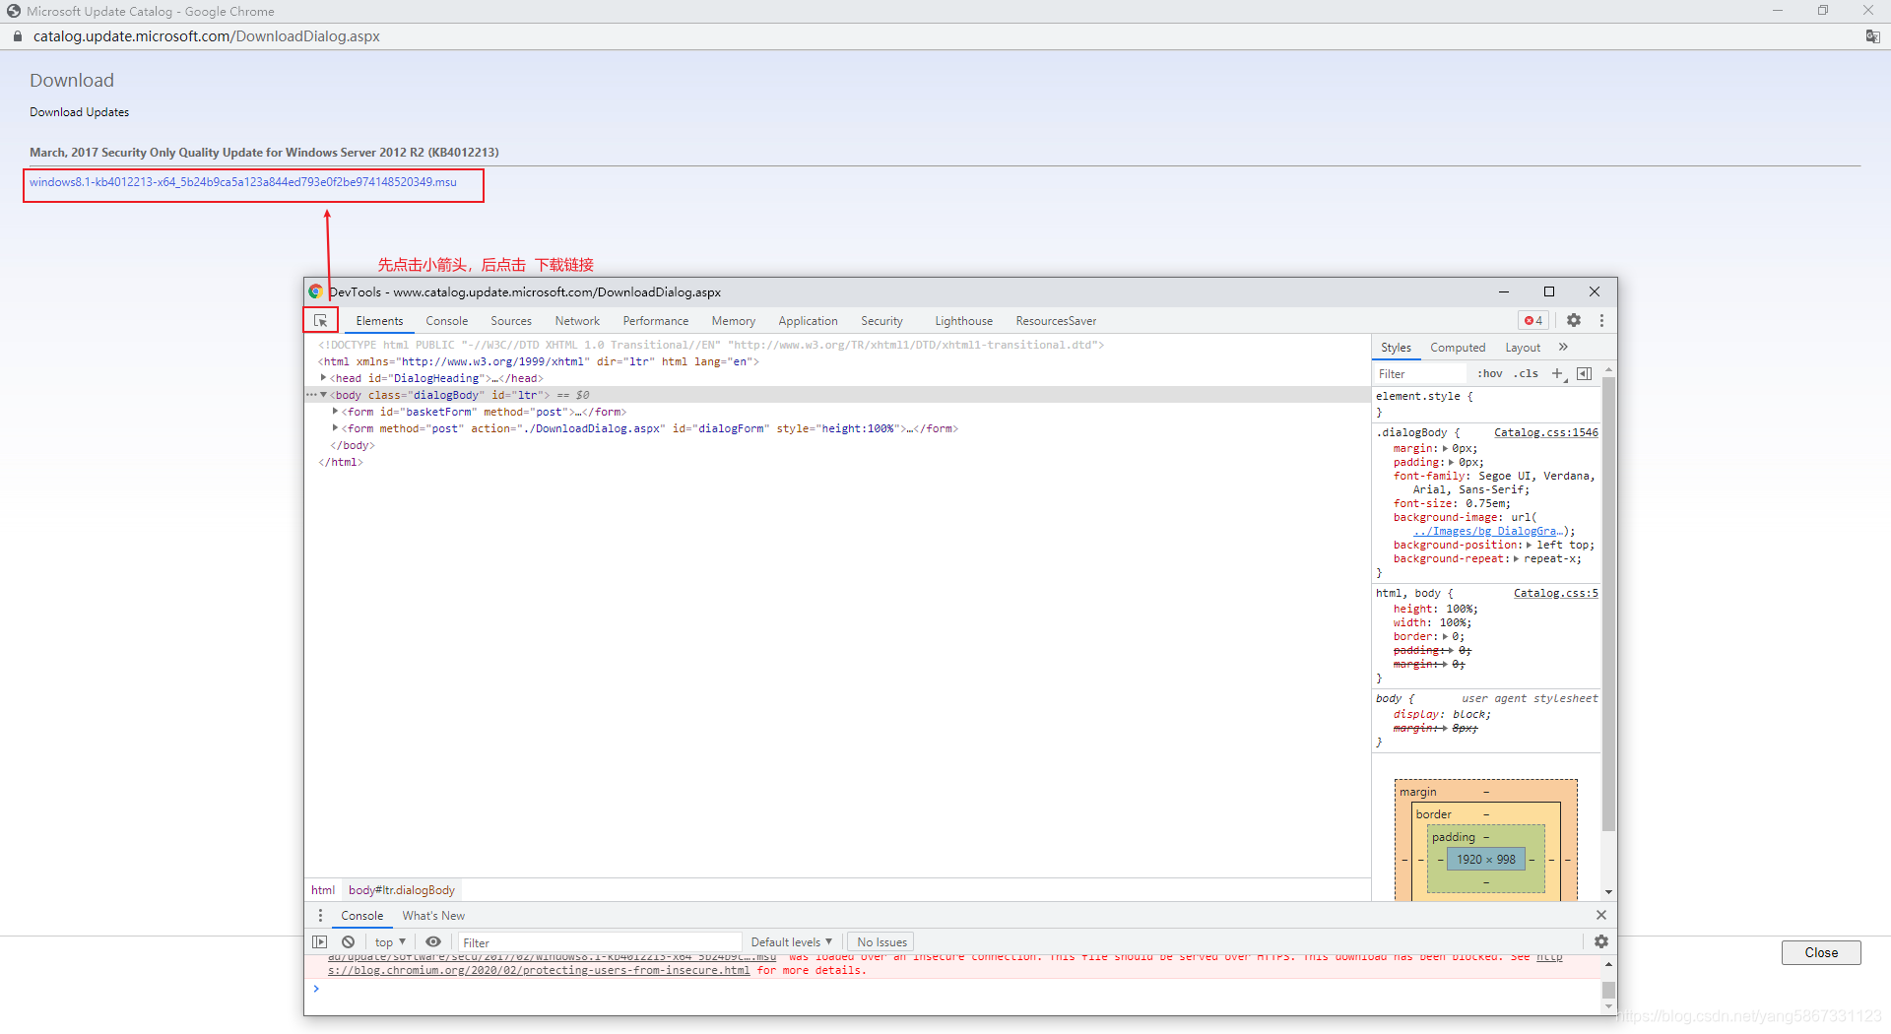Open Catalog.css:5 source link
The width and height of the screenshot is (1891, 1034).
click(x=1555, y=593)
